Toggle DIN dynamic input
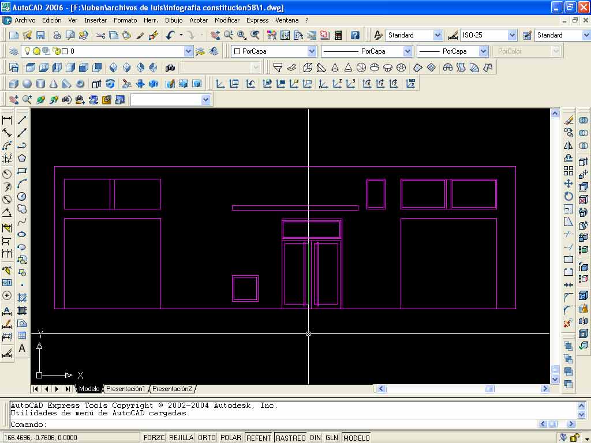Image resolution: width=591 pixels, height=443 pixels. pos(315,438)
